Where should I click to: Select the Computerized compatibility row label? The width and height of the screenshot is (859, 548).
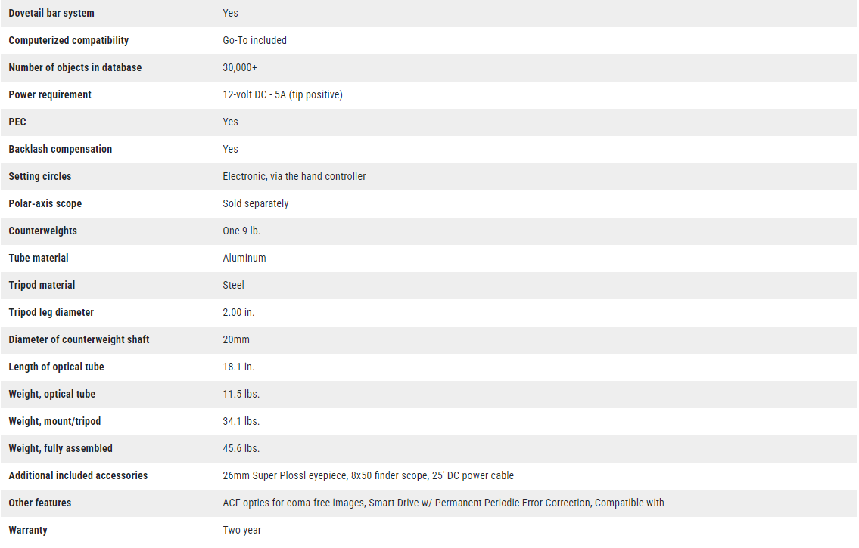68,41
